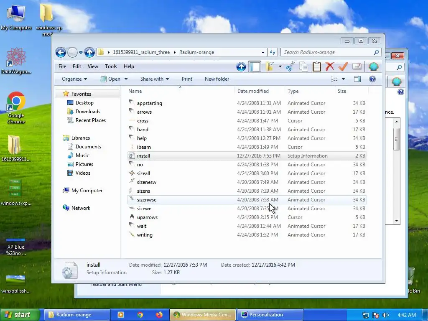Sort by the Type column header
This screenshot has height=321, width=428.
310,91
